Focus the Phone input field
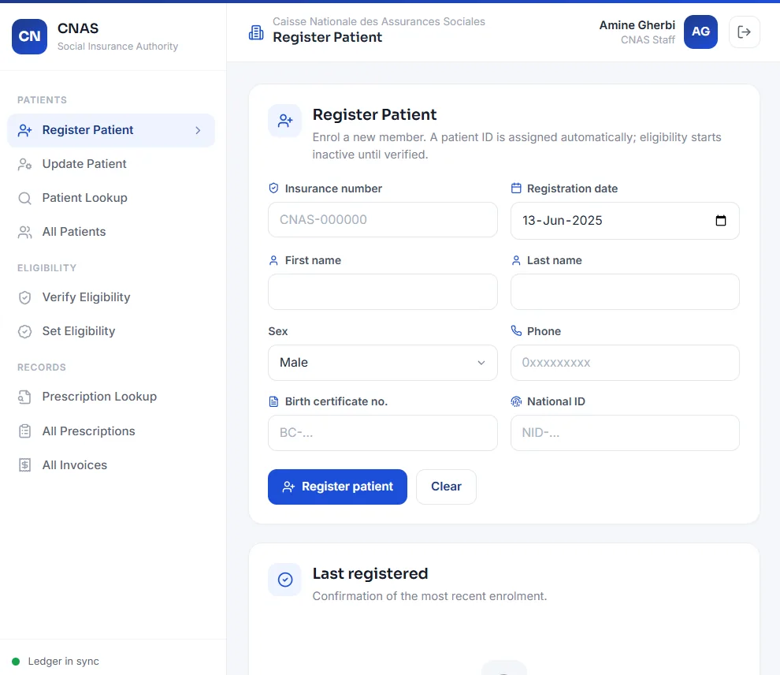This screenshot has height=675, width=780. 625,363
